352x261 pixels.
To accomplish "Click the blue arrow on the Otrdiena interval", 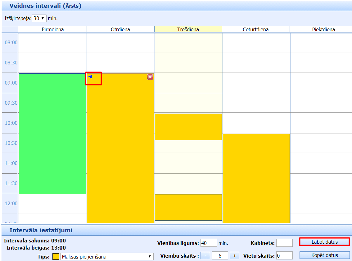I will [x=90, y=77].
